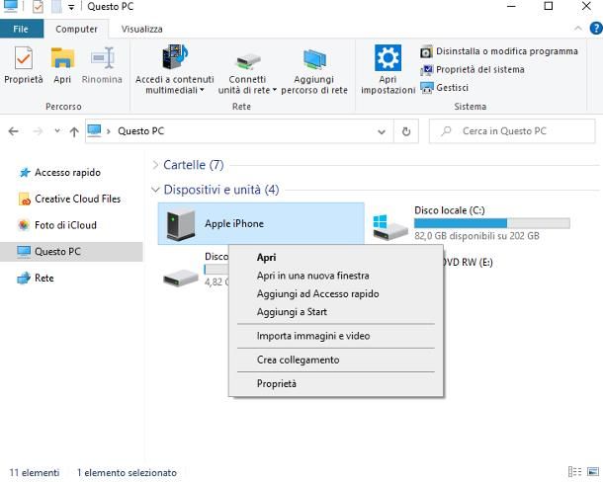Screen dimensions: 603x482
Task: Select the DVD RW (E:) drive
Action: pyautogui.click(x=468, y=263)
